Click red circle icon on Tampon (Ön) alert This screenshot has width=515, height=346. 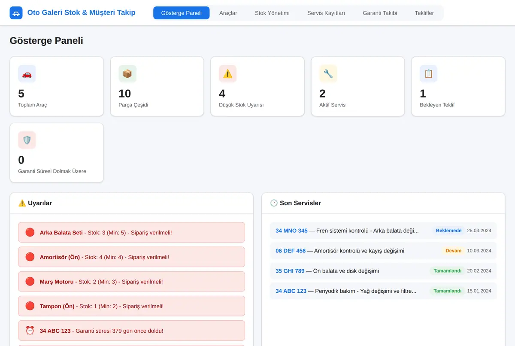click(30, 306)
